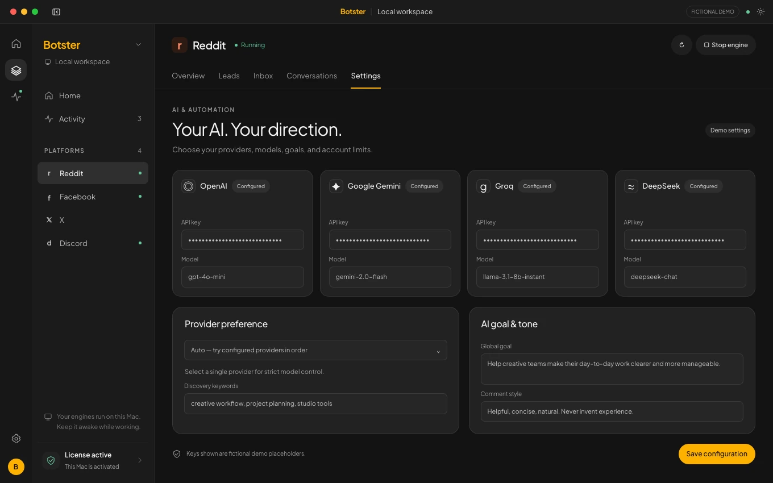
Task: Click the shield icon beside License active
Action: pyautogui.click(x=51, y=460)
